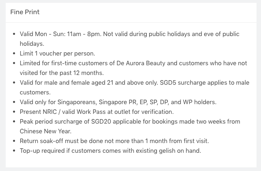Click the Fine Print heading

click(25, 12)
